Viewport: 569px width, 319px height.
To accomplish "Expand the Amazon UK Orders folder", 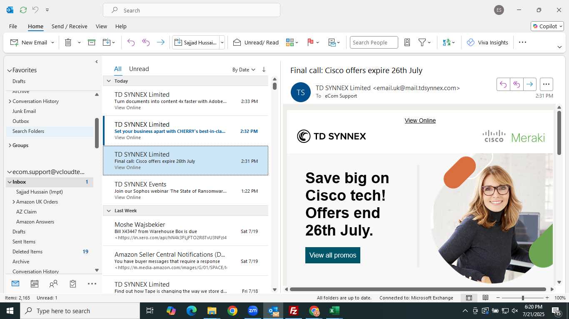I will pos(14,202).
